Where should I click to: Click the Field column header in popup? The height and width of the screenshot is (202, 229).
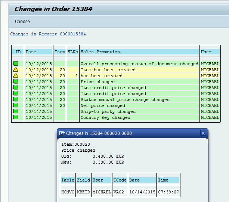point(84,180)
